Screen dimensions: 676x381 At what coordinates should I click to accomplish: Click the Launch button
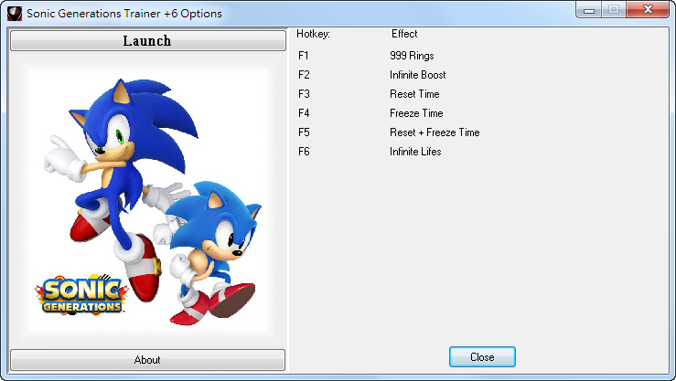[148, 40]
